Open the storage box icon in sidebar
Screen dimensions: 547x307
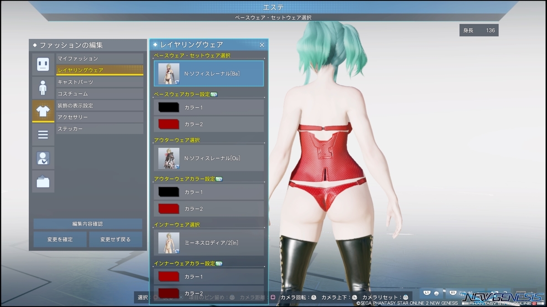point(43,182)
